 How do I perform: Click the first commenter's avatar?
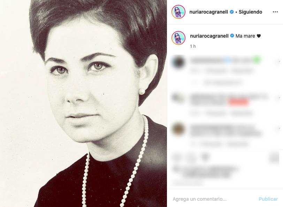[179, 63]
